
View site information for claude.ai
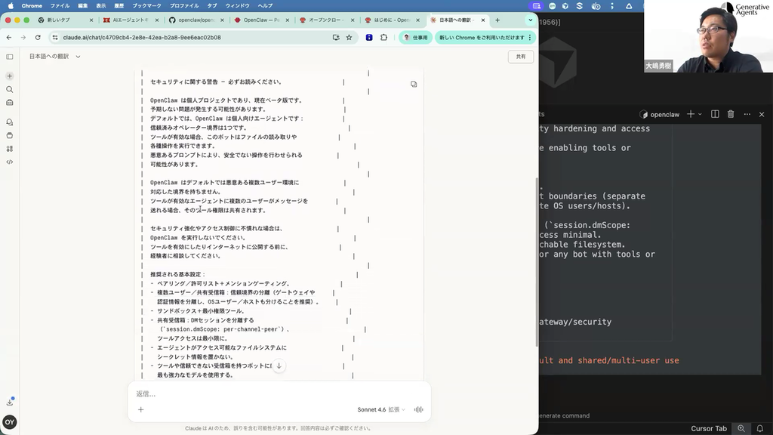coord(54,38)
